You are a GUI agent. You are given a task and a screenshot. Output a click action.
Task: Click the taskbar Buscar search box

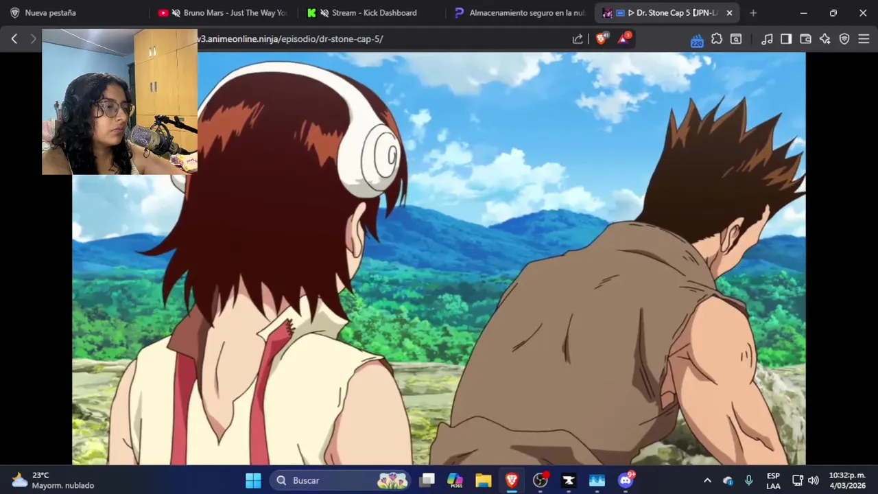[341, 480]
